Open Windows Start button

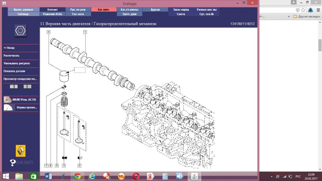pyautogui.click(x=6, y=176)
